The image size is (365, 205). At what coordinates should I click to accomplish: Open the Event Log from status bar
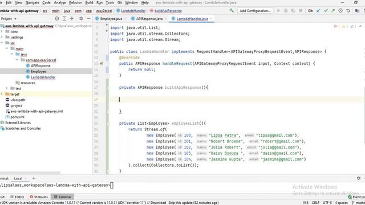356,197
